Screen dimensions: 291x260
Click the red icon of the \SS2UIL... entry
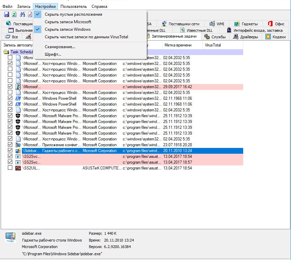(x=18, y=168)
